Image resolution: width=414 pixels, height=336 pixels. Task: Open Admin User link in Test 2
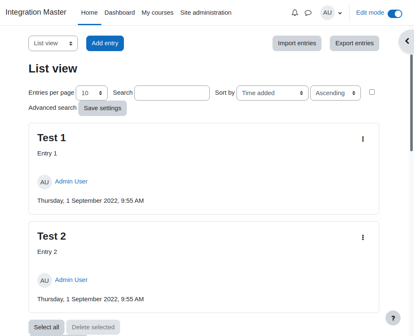pyautogui.click(x=71, y=280)
